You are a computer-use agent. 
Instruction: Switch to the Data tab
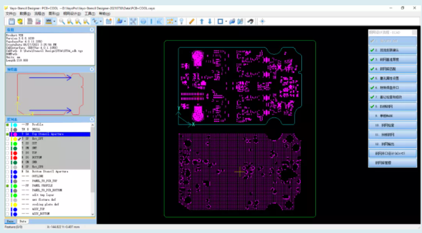[x=23, y=221]
